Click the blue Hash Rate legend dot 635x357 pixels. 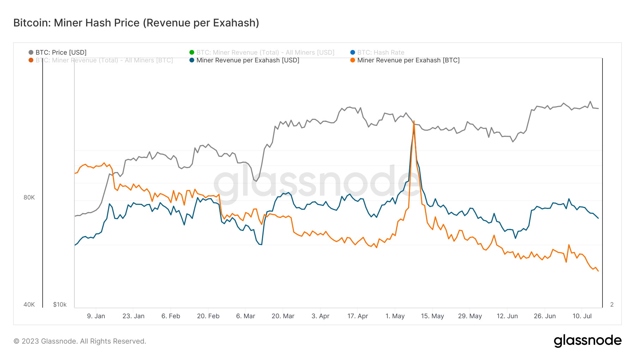[353, 53]
